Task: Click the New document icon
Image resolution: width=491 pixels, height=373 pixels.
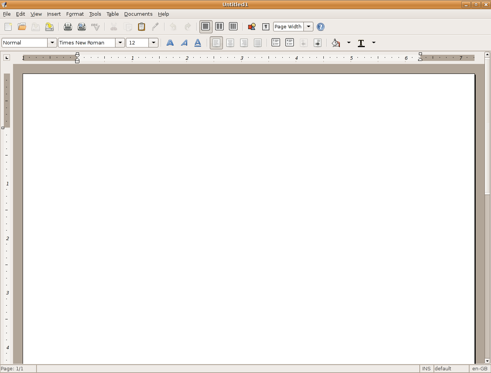Action: pos(8,26)
